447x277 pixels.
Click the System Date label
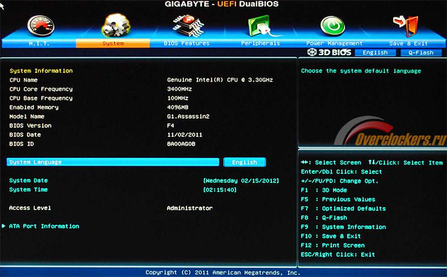coord(29,181)
